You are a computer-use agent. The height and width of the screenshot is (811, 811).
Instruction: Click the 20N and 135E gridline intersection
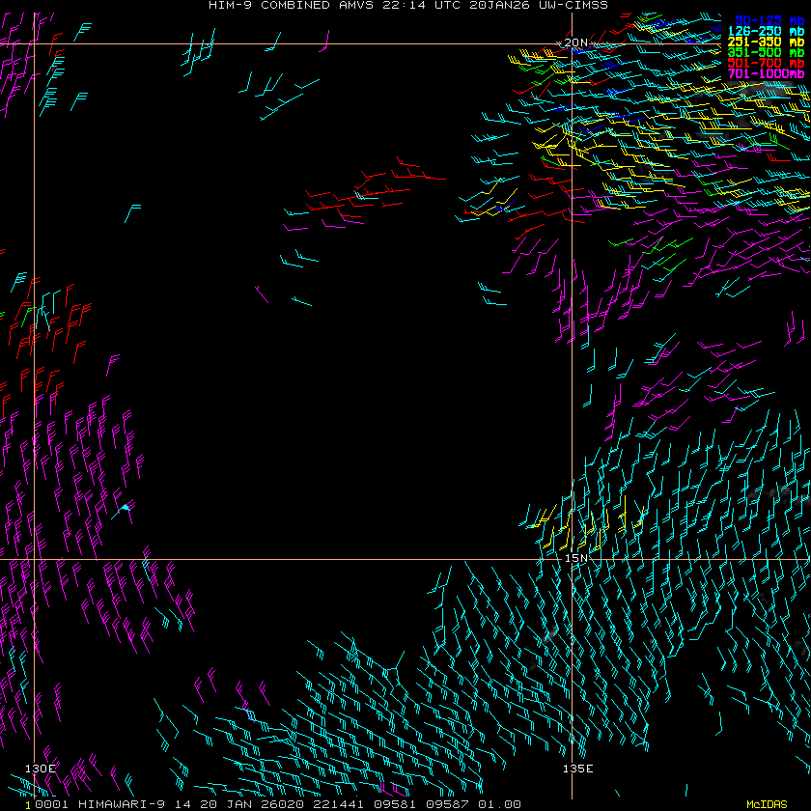coord(573,43)
